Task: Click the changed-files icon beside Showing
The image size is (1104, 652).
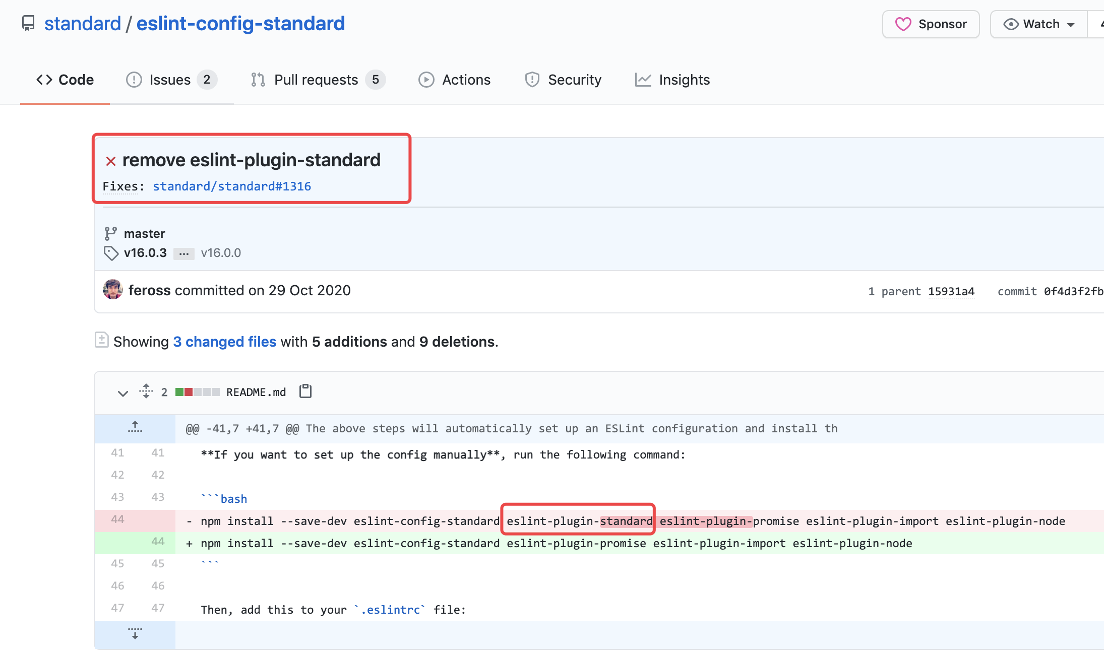Action: [102, 341]
